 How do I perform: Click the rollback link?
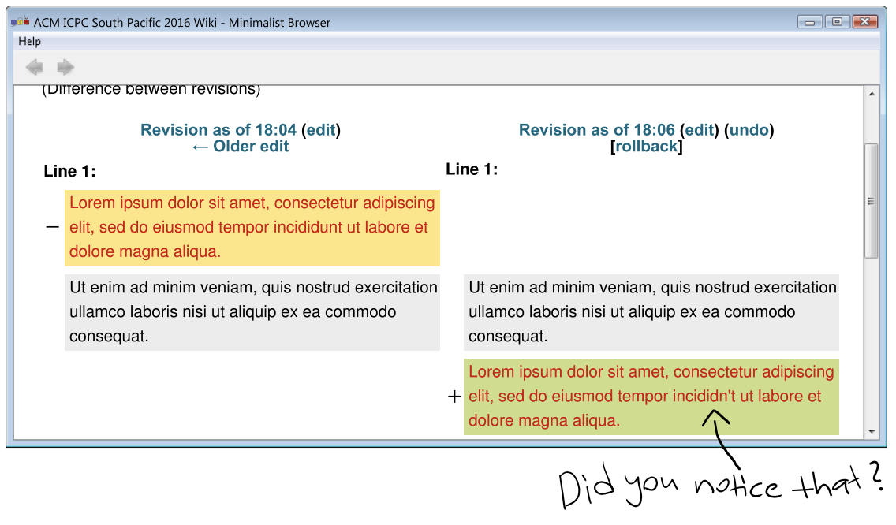(646, 147)
